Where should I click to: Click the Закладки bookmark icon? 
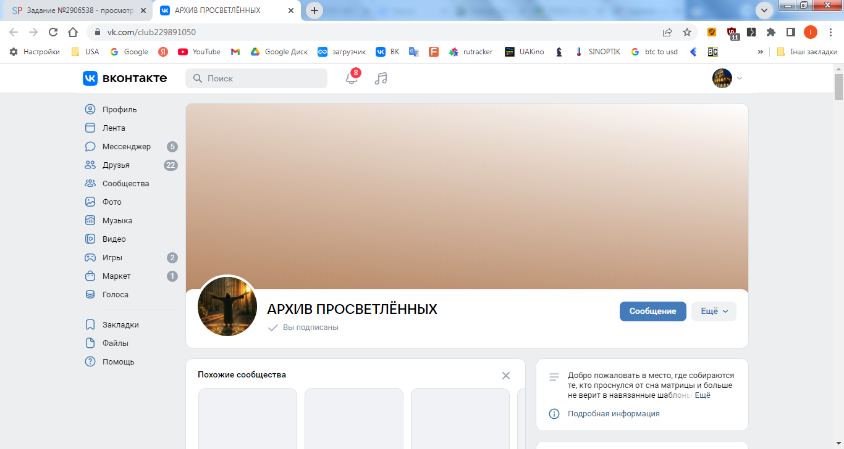[x=90, y=325]
